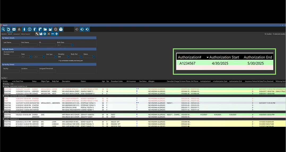Sort by the Authorization# column header
Image resolution: width=286 pixels, height=152 pixels.
coord(206,81)
